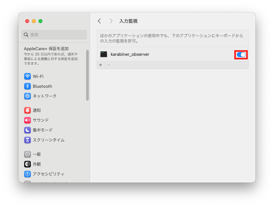Go forward with the right chevron
274x207 pixels.
(111, 21)
